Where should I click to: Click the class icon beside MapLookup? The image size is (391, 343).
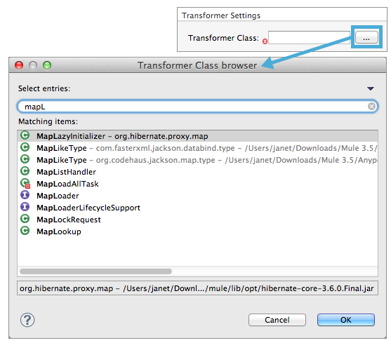point(25,231)
